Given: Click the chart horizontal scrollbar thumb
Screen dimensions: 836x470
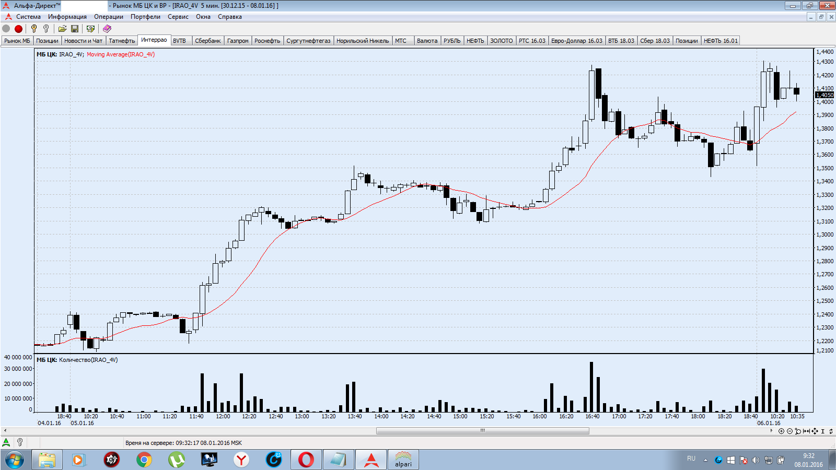Looking at the screenshot, I should pos(482,431).
